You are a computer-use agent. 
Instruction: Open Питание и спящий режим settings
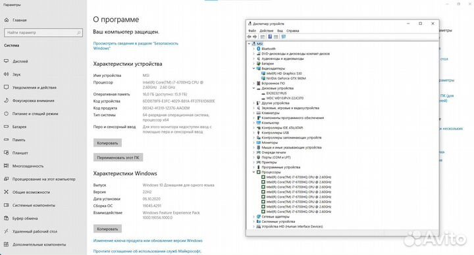pos(35,114)
